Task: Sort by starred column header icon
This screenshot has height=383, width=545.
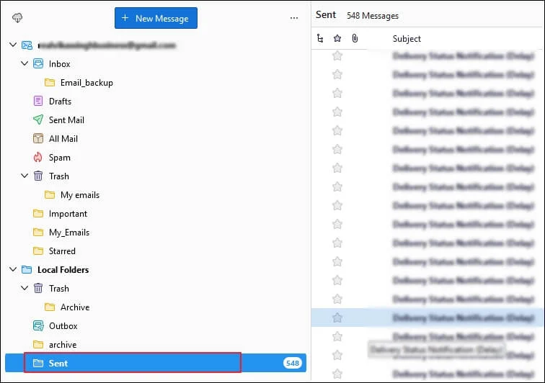Action: 337,39
